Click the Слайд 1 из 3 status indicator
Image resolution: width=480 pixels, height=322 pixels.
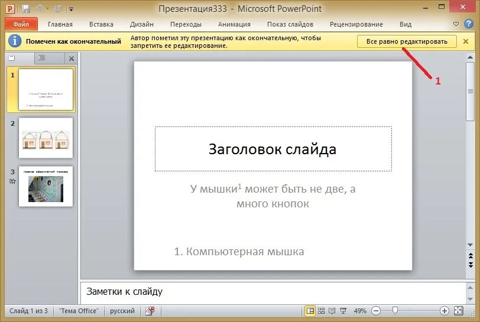[x=29, y=311]
